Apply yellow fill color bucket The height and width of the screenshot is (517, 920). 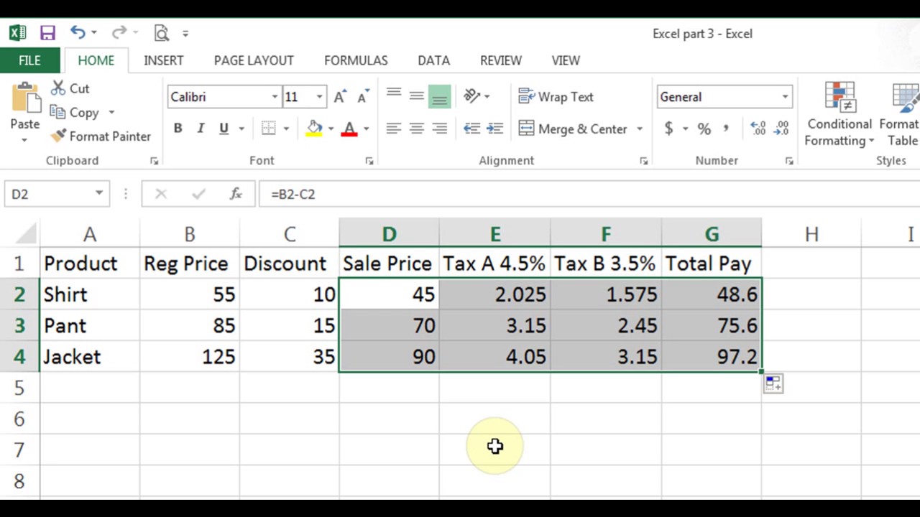(314, 129)
